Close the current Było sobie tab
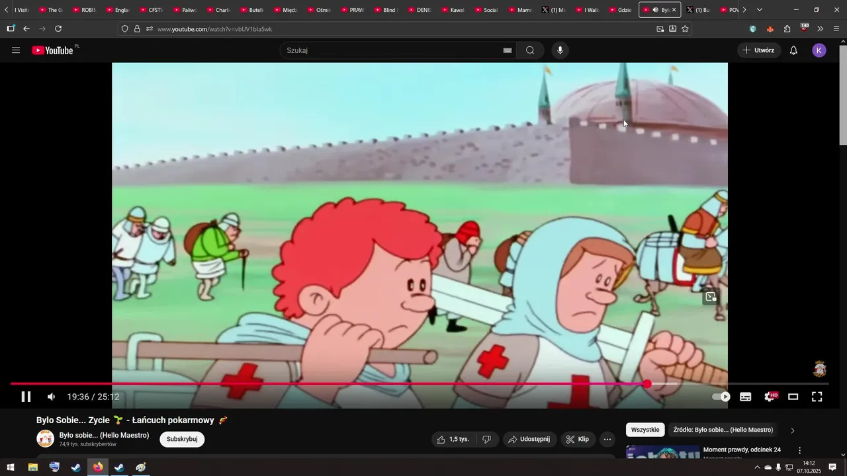This screenshot has width=847, height=476. 674,10
